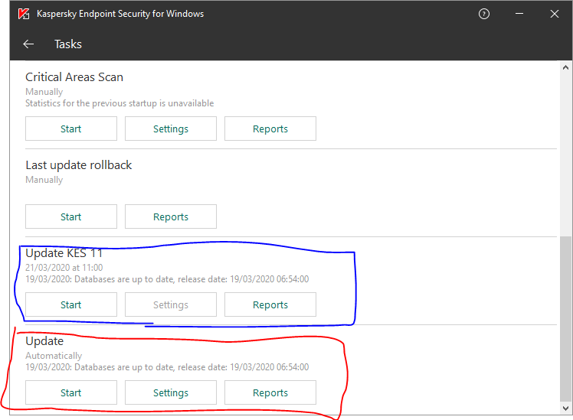The height and width of the screenshot is (420, 573).
Task: View Reports for Critical Areas Scan
Action: (270, 129)
